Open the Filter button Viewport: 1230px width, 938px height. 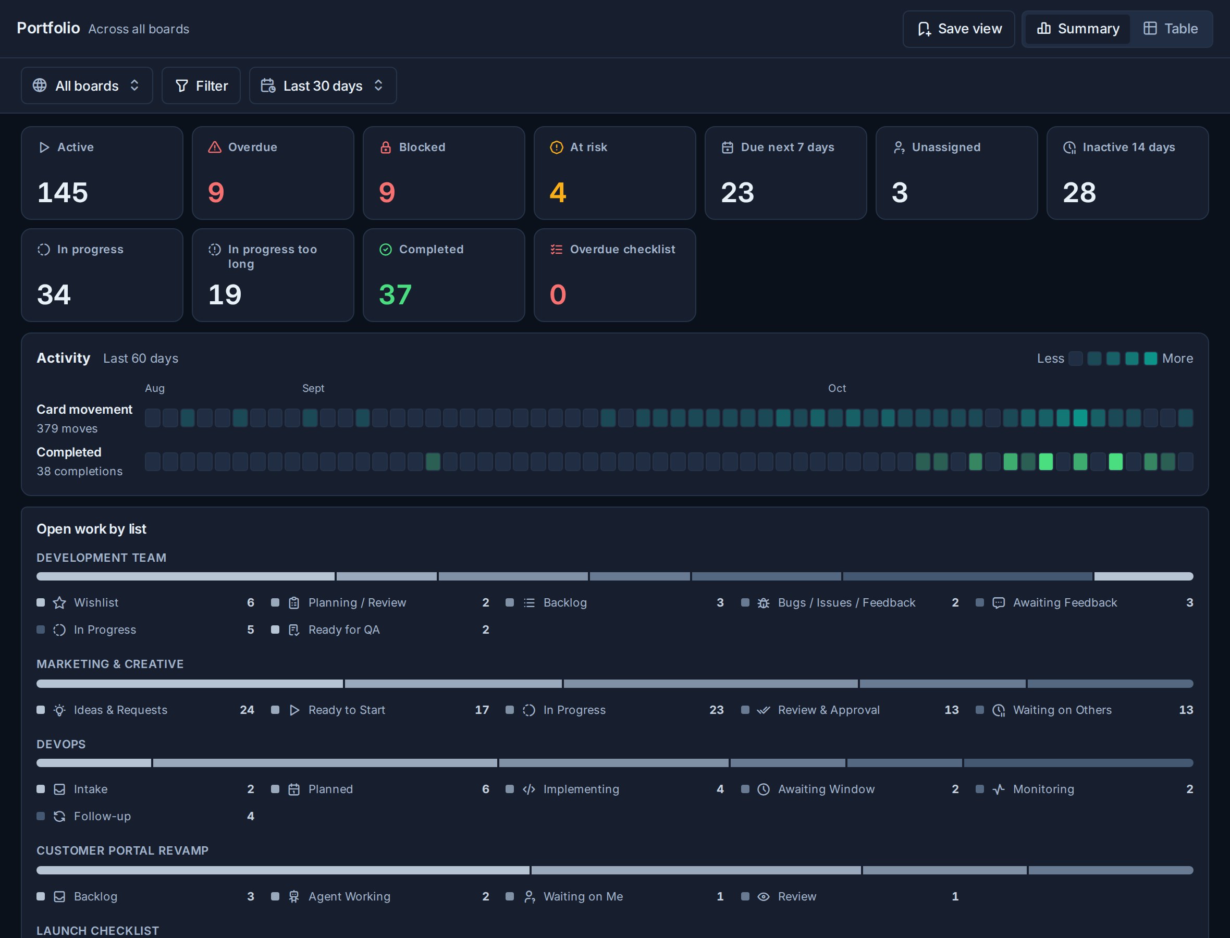pos(201,85)
